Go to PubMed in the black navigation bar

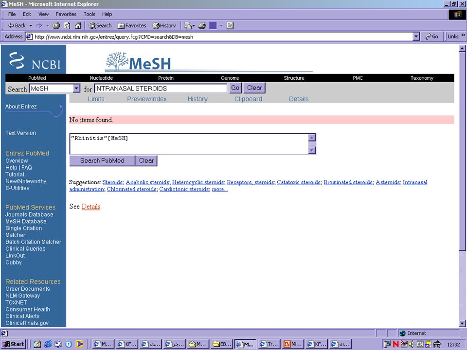[x=37, y=78]
